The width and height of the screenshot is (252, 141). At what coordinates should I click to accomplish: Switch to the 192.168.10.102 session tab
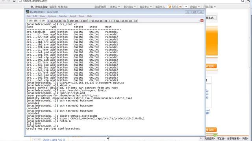[x=57, y=21]
